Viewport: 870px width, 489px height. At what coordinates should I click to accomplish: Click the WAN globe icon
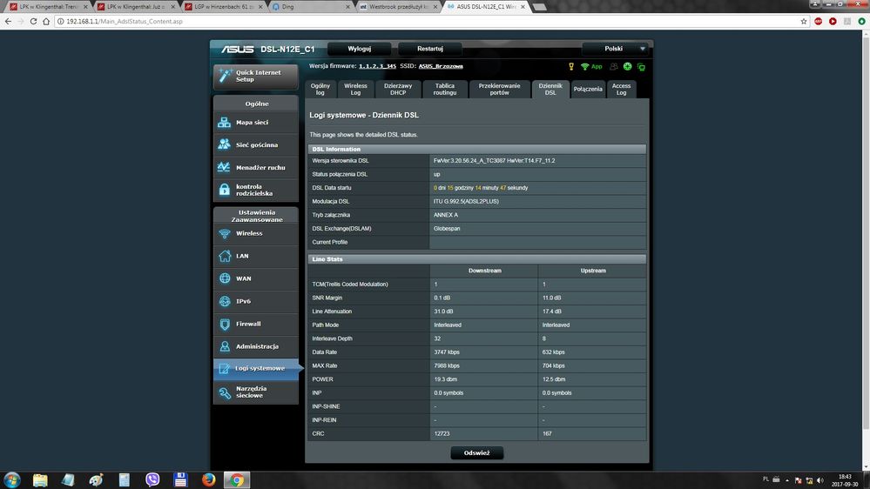click(225, 278)
